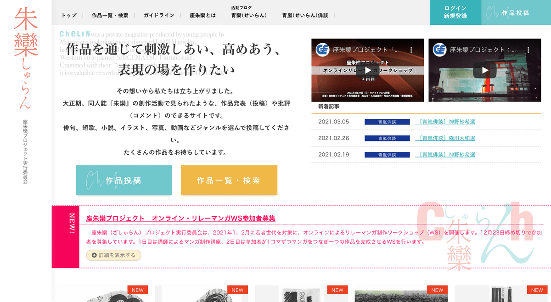The width and height of the screenshot is (551, 302).
Task: Click the 詳細を表示する button
Action: (x=113, y=255)
